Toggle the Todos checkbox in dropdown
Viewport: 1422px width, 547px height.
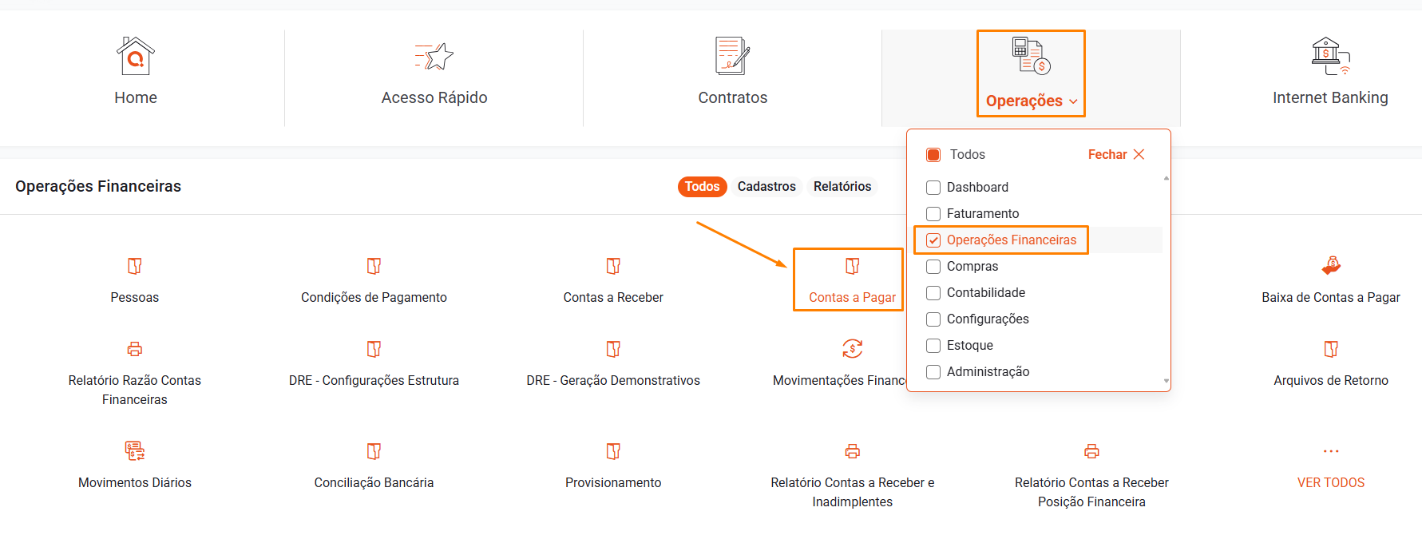pos(933,155)
